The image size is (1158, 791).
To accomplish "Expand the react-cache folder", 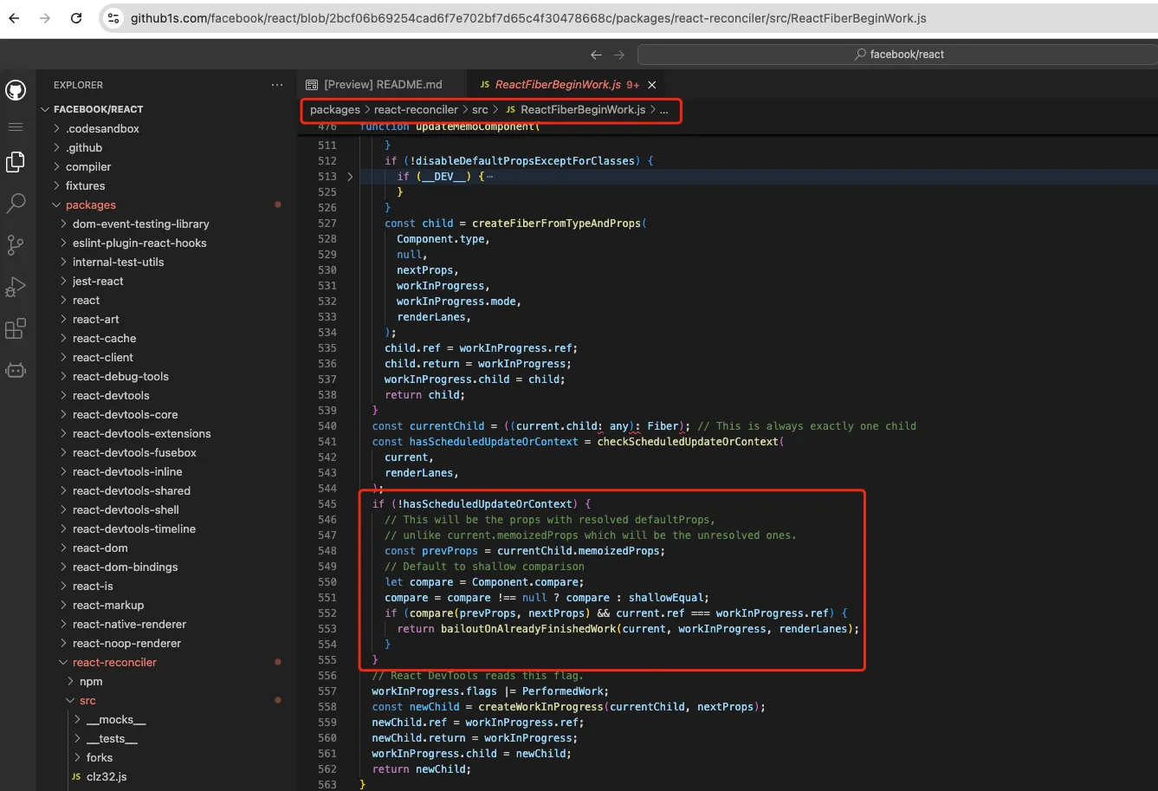I will 166,338.
